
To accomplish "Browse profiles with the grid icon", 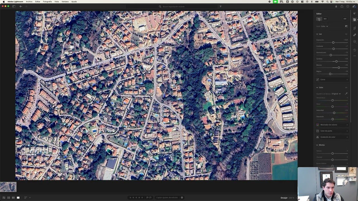I will 346,26.
